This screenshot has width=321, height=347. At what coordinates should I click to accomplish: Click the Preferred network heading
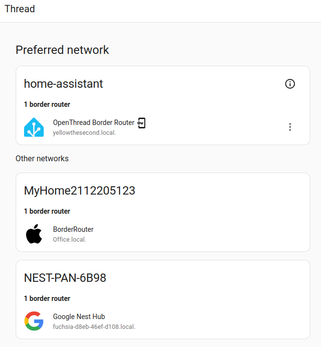click(x=62, y=50)
